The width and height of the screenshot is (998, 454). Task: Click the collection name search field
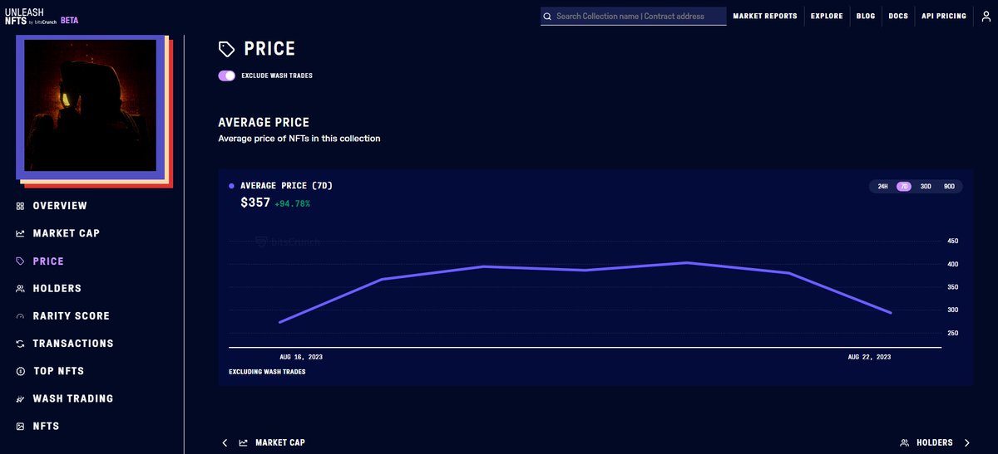[634, 16]
